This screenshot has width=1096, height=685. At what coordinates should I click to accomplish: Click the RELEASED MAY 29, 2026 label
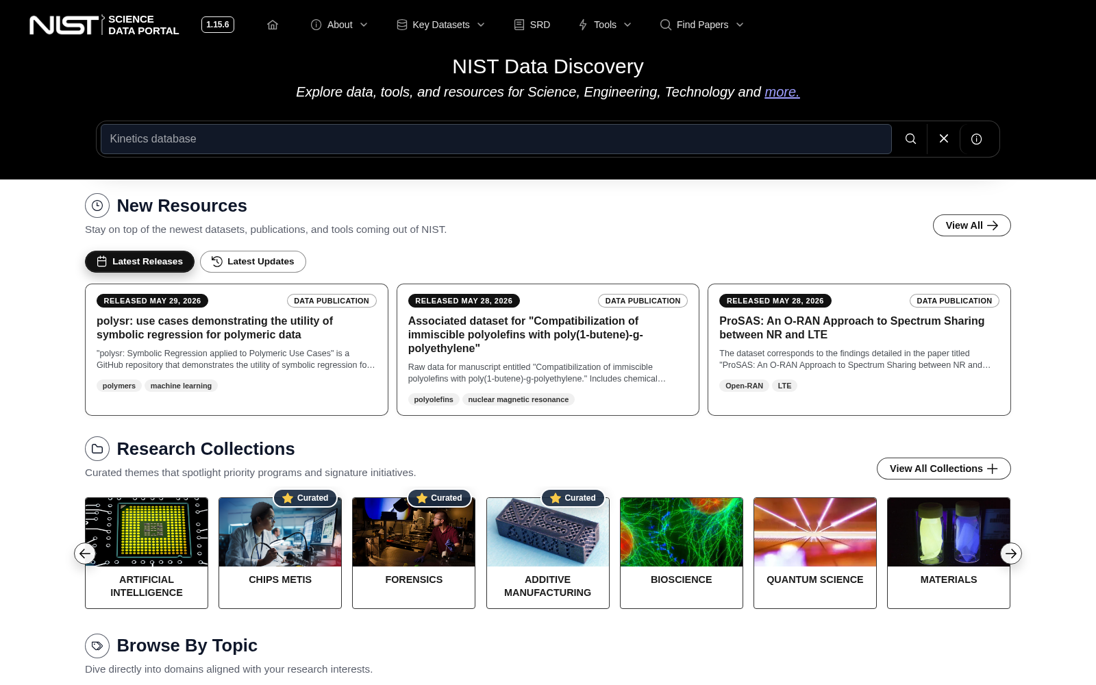tap(152, 301)
